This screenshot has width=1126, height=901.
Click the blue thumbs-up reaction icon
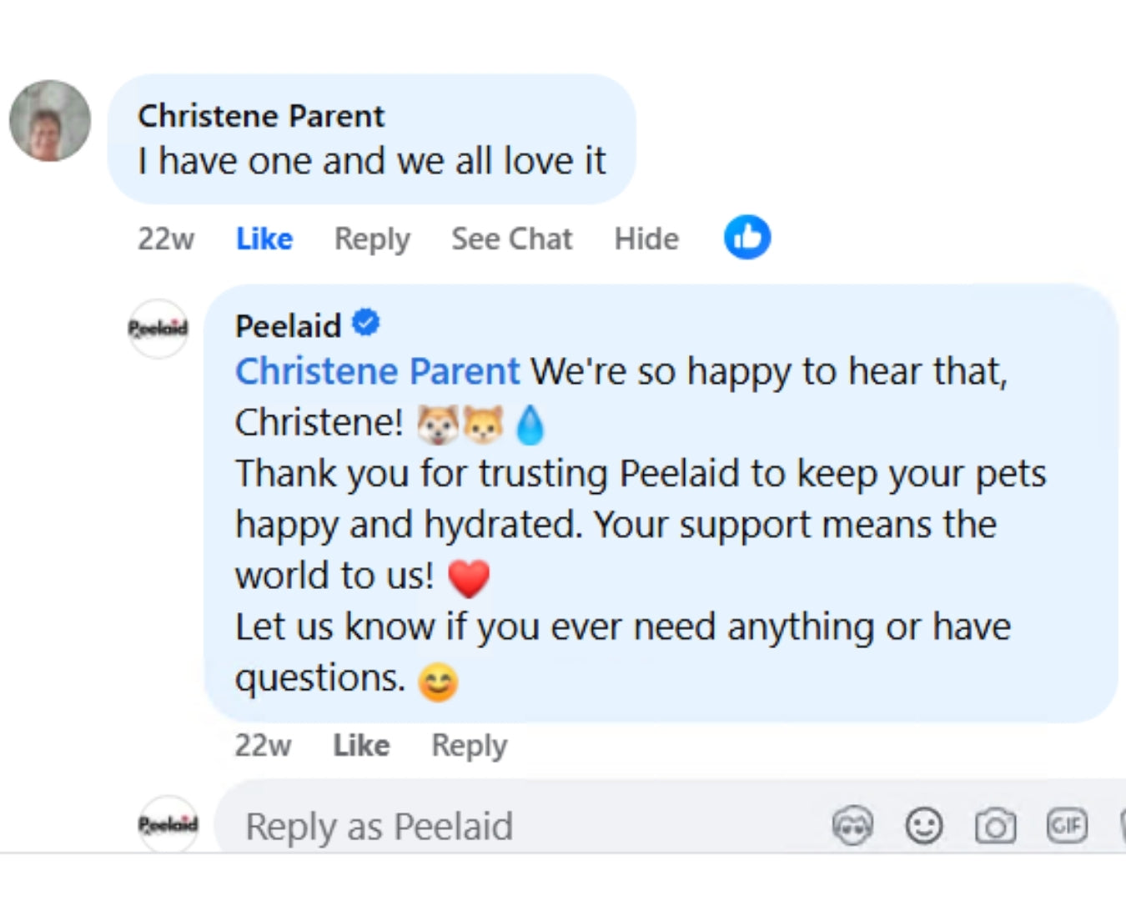click(x=746, y=238)
